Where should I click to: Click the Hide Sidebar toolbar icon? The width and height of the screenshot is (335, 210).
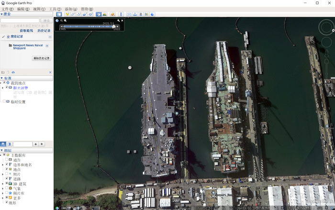pos(59,14)
